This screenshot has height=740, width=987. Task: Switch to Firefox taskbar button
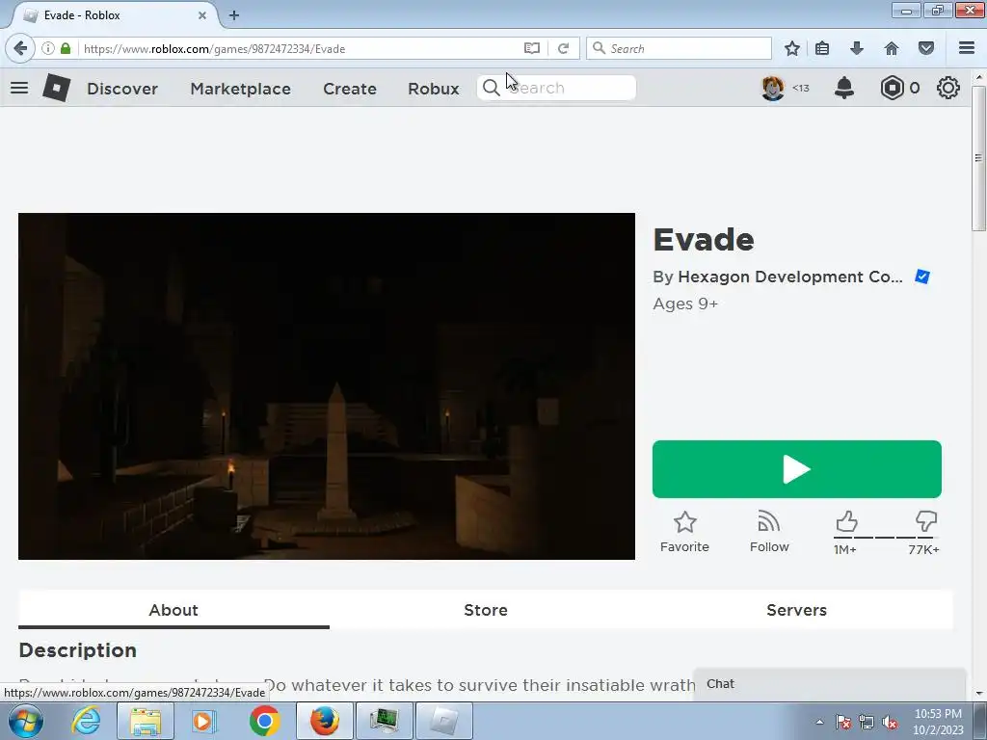pyautogui.click(x=324, y=721)
